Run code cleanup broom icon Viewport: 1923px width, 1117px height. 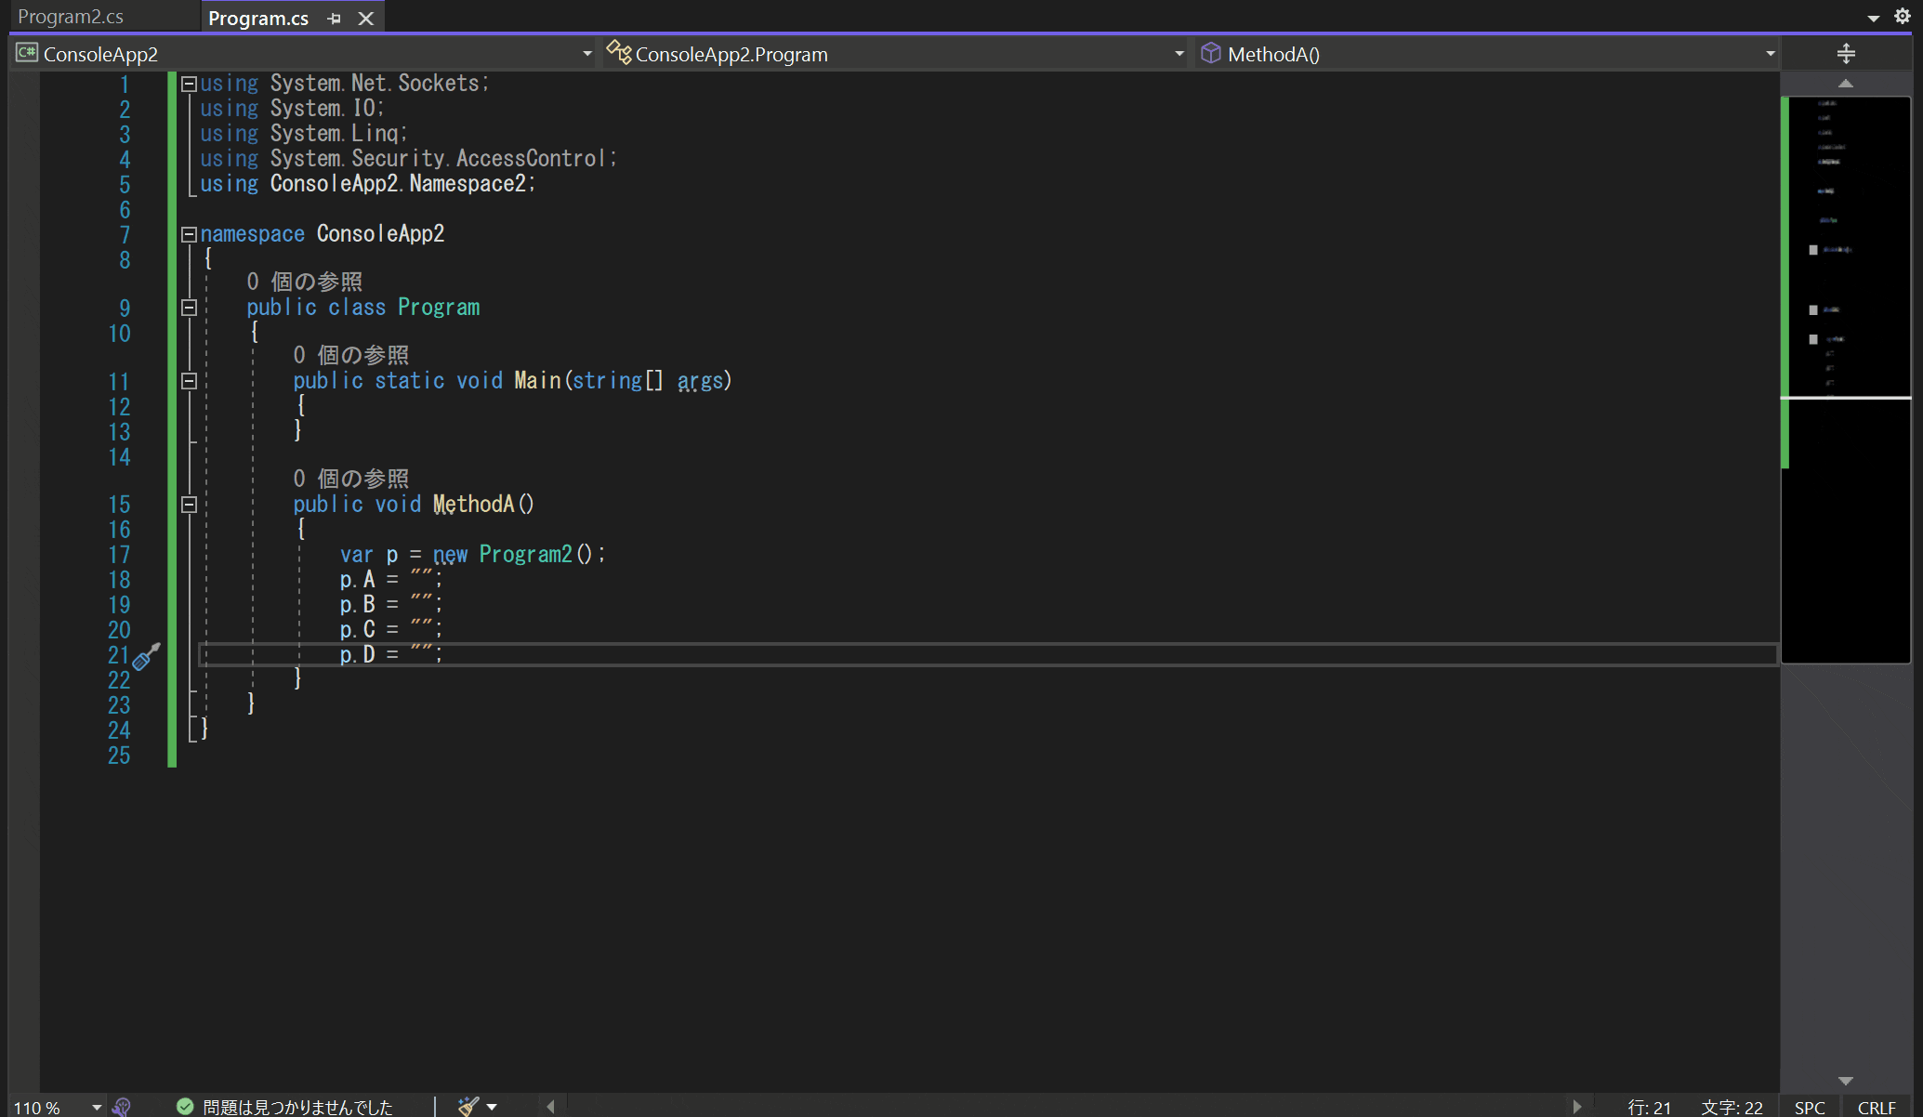[469, 1106]
